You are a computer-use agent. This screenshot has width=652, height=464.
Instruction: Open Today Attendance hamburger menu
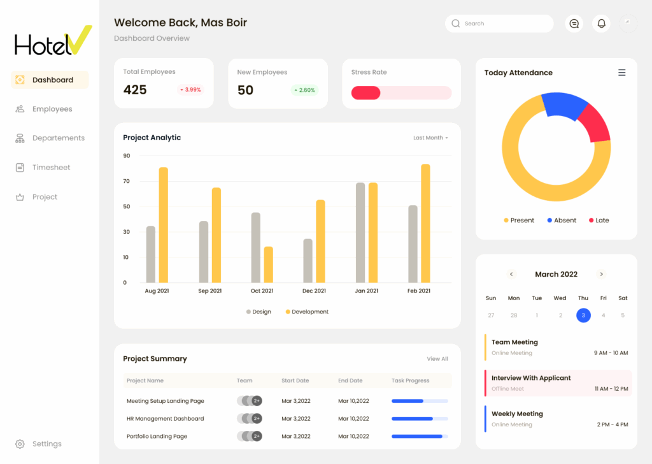pos(621,73)
